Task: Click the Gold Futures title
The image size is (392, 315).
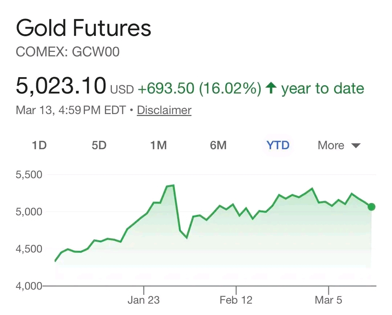Action: tap(83, 28)
